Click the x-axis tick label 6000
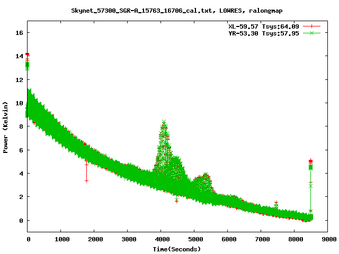 pyautogui.click(x=229, y=239)
